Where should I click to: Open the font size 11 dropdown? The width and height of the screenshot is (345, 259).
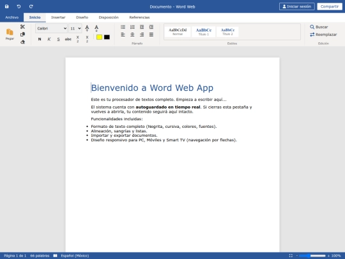click(75, 28)
